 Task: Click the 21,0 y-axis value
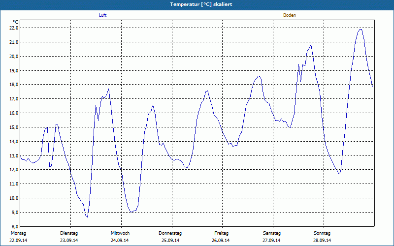click(x=14, y=42)
